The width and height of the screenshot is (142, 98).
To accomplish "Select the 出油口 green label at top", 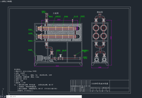I will (43, 11).
